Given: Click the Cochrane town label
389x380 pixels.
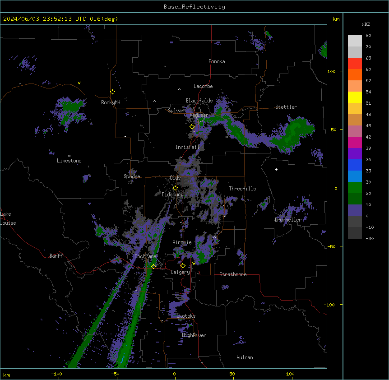Looking at the screenshot, I should click(x=145, y=256).
